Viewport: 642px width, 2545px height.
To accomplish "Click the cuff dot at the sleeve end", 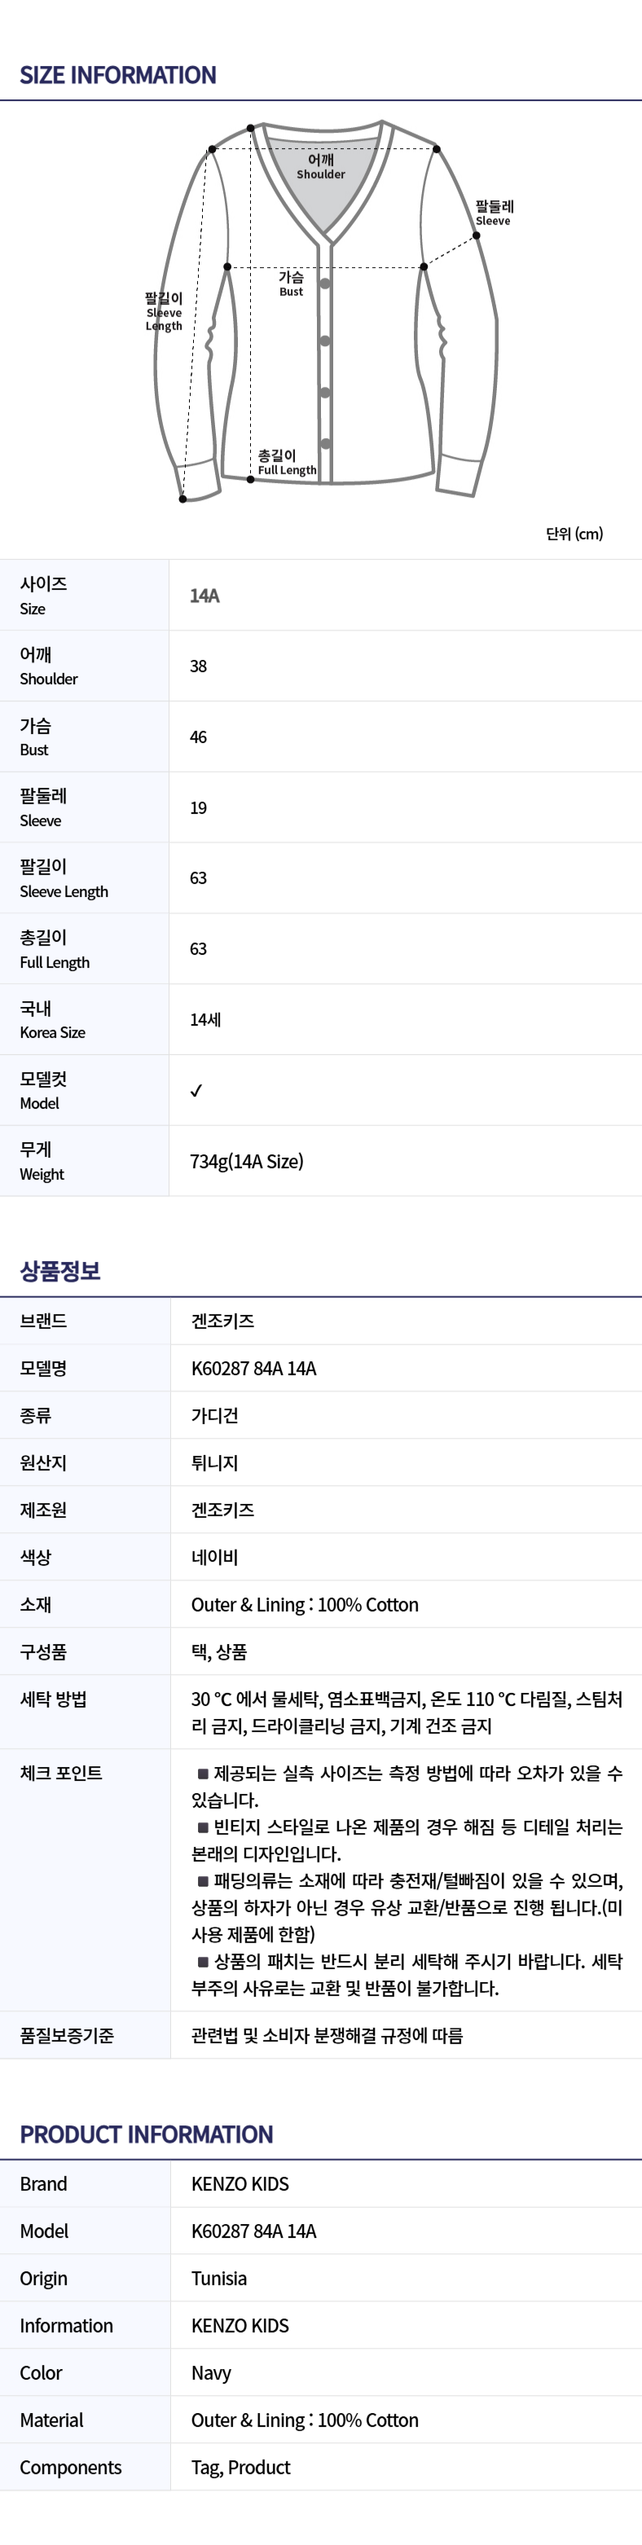I will (182, 499).
